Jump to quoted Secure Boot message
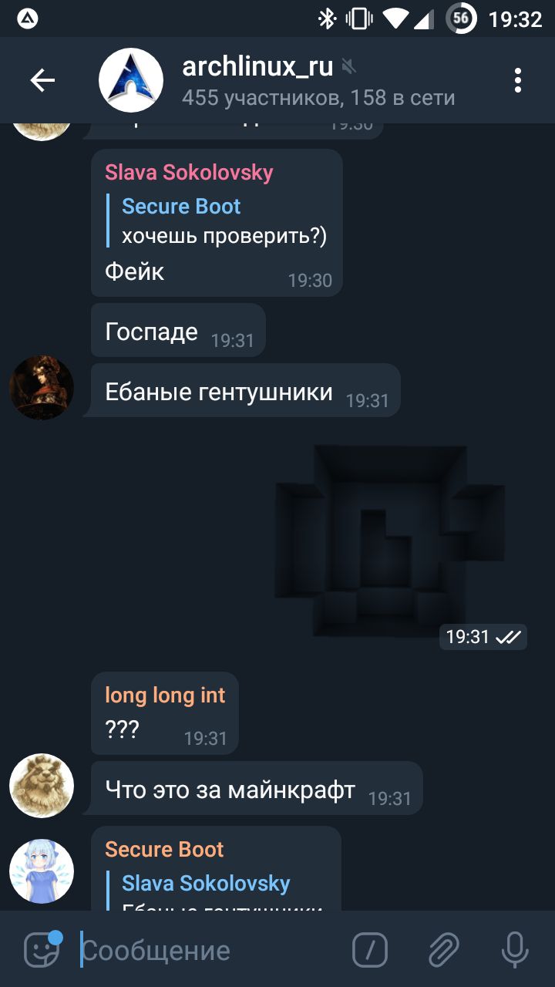 [217, 221]
